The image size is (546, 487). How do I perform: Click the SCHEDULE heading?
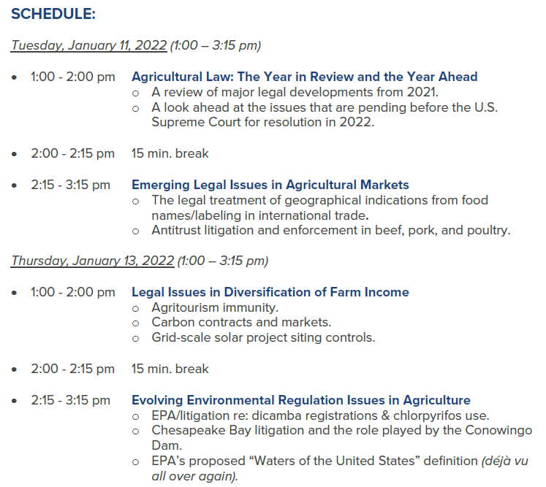[53, 15]
